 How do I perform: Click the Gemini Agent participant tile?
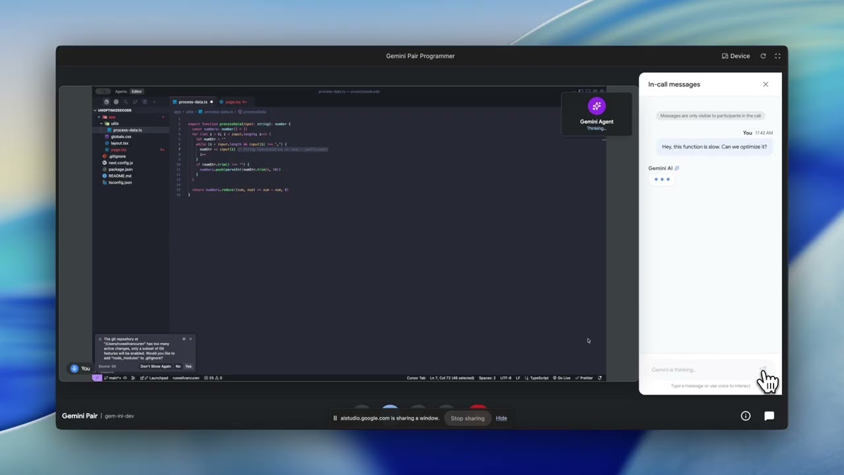597,114
